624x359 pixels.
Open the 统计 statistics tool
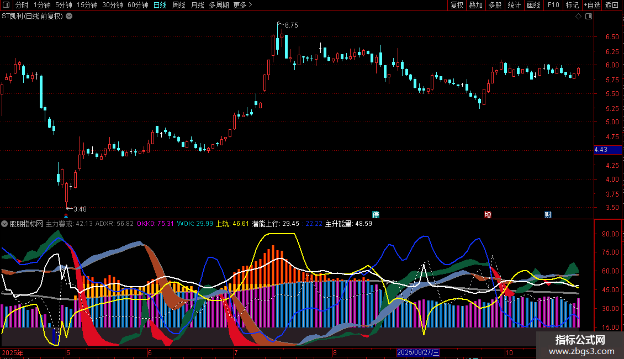point(514,5)
